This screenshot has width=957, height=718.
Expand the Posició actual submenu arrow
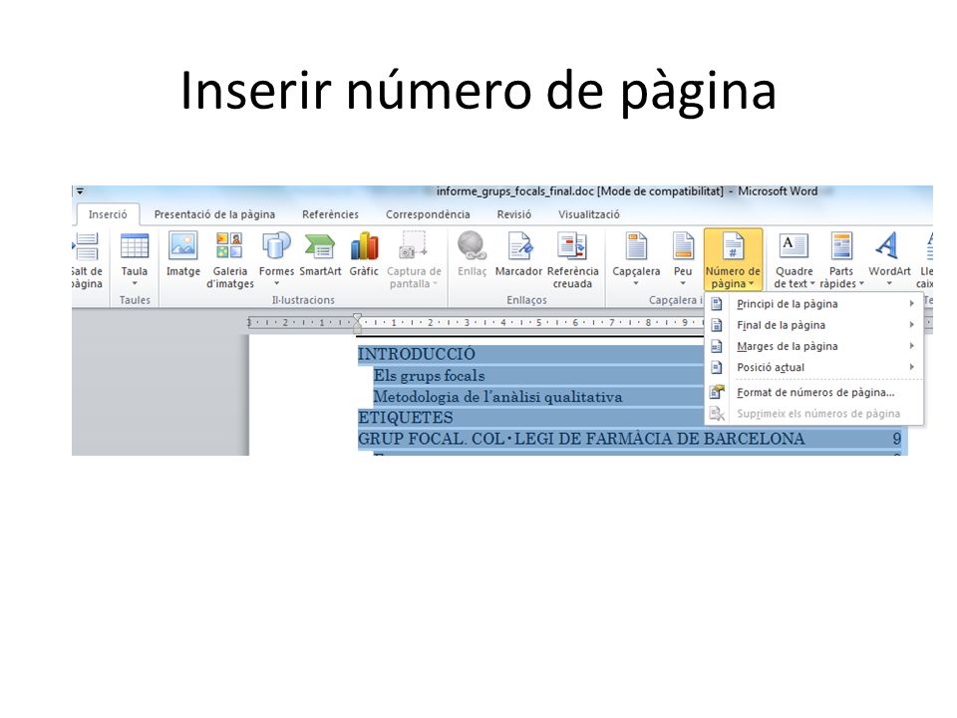point(911,367)
